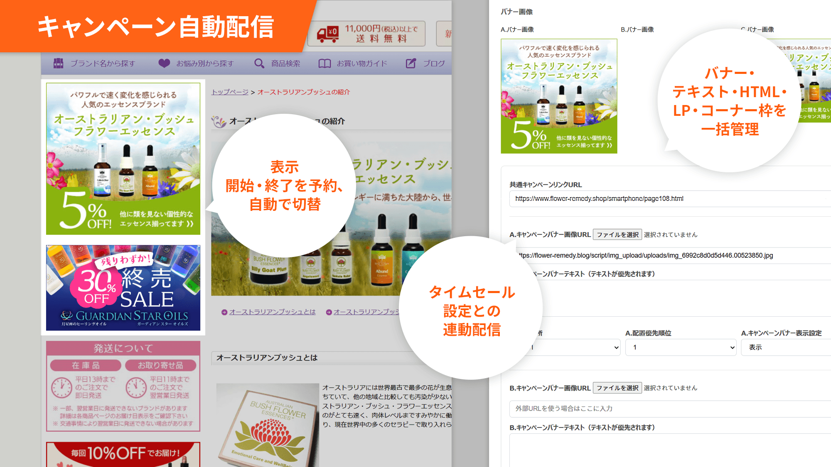The width and height of the screenshot is (831, 467).
Task: Open ブランド名から探す menu item
Action: 103,64
